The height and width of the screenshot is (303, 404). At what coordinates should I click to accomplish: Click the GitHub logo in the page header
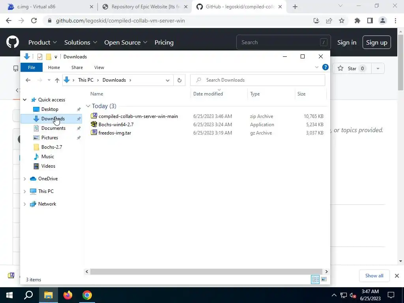12,42
